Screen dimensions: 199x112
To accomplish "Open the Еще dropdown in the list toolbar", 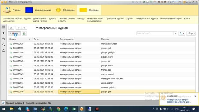I will tap(191, 33).
